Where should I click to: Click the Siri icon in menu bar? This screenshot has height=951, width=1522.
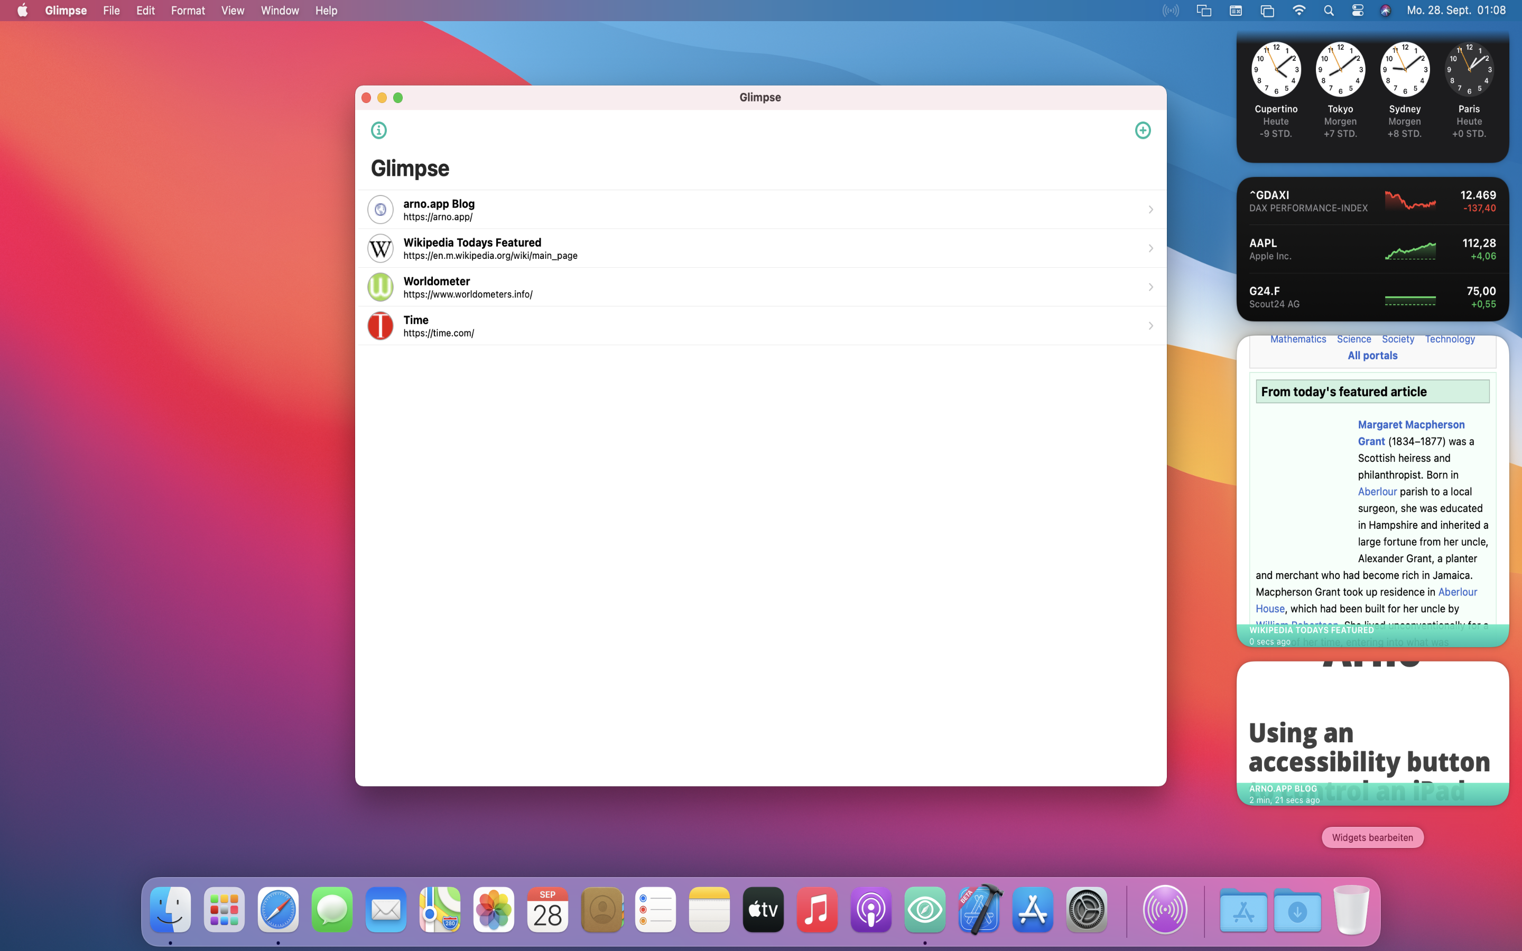[x=1386, y=10]
